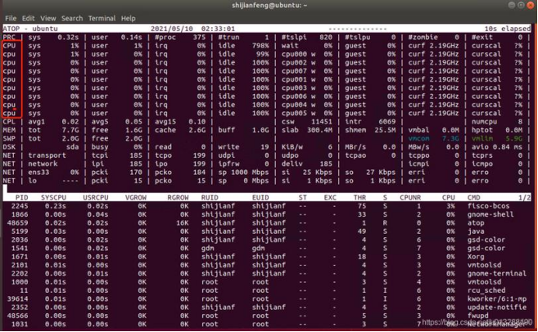Click the RUID column header
Screen dimensions: 538x332
pos(210,198)
